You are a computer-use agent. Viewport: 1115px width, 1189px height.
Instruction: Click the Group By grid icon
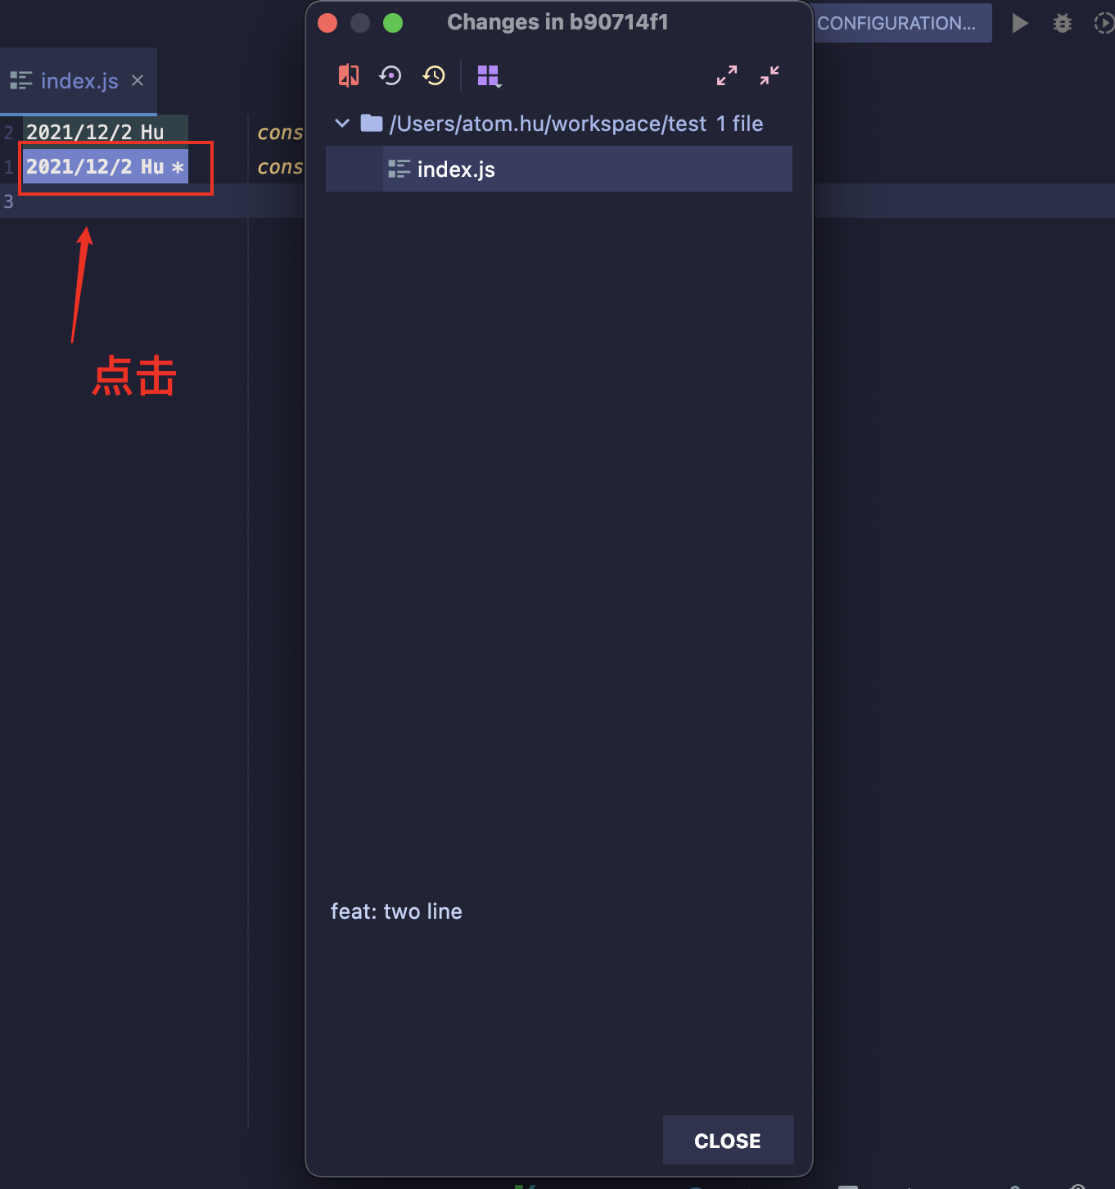point(486,75)
